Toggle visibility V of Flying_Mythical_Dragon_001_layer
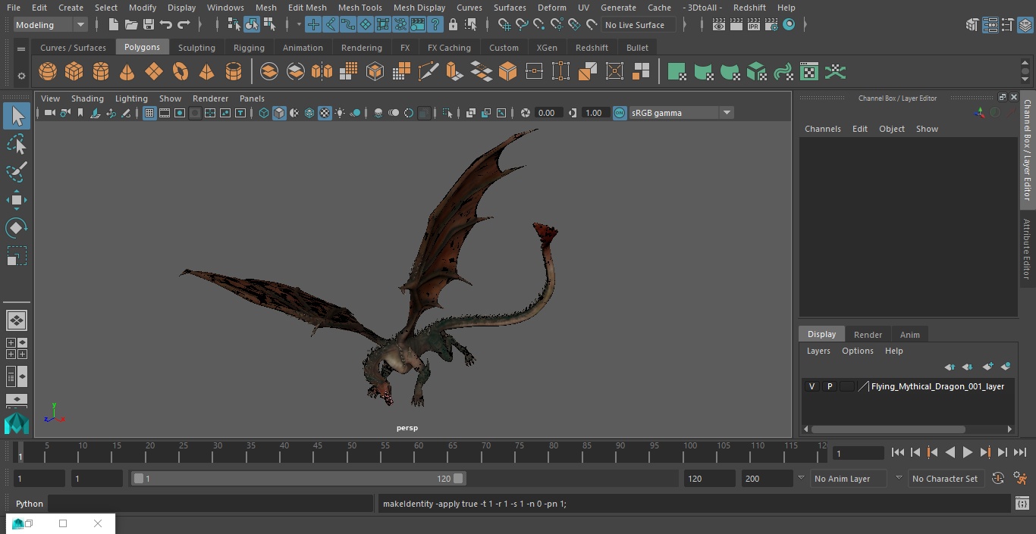The width and height of the screenshot is (1036, 534). point(812,386)
